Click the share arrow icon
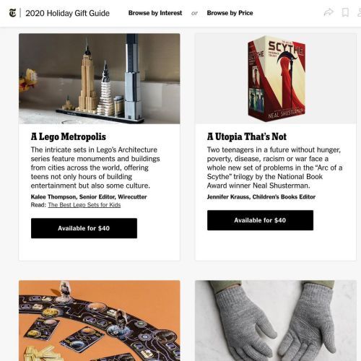361x361 pixels. pyautogui.click(x=329, y=12)
